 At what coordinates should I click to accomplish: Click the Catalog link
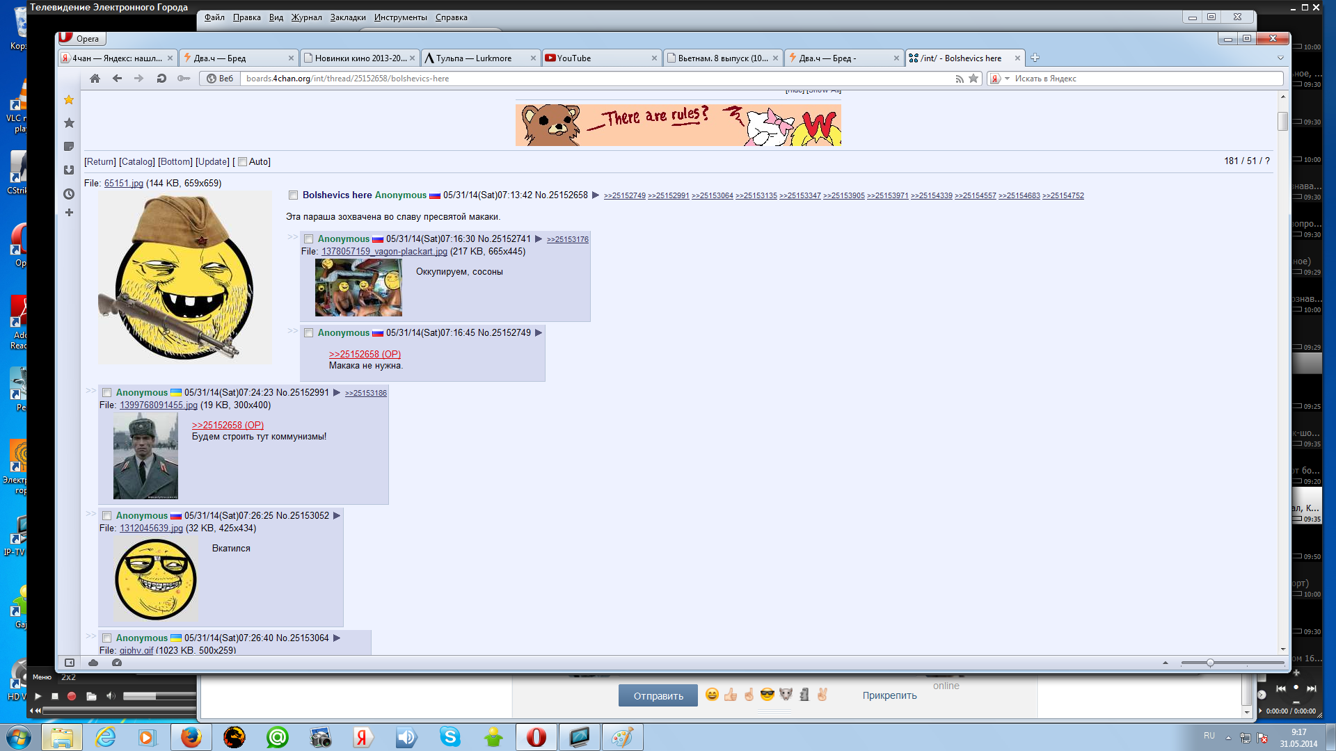pos(137,162)
